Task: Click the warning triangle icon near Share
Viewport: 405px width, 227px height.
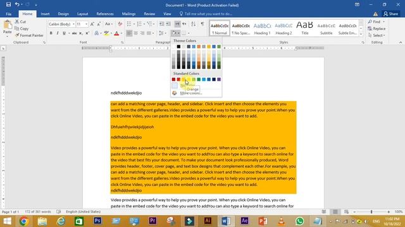Action: pos(375,14)
